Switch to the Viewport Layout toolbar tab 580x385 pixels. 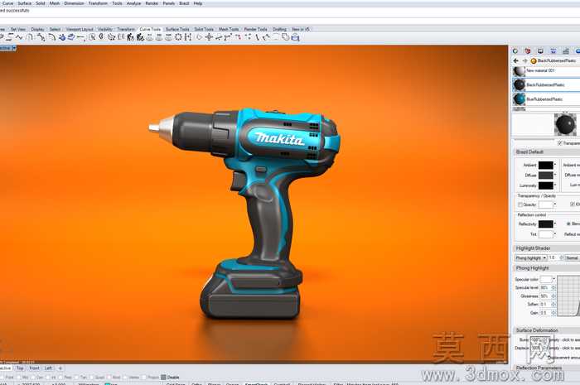pyautogui.click(x=80, y=29)
